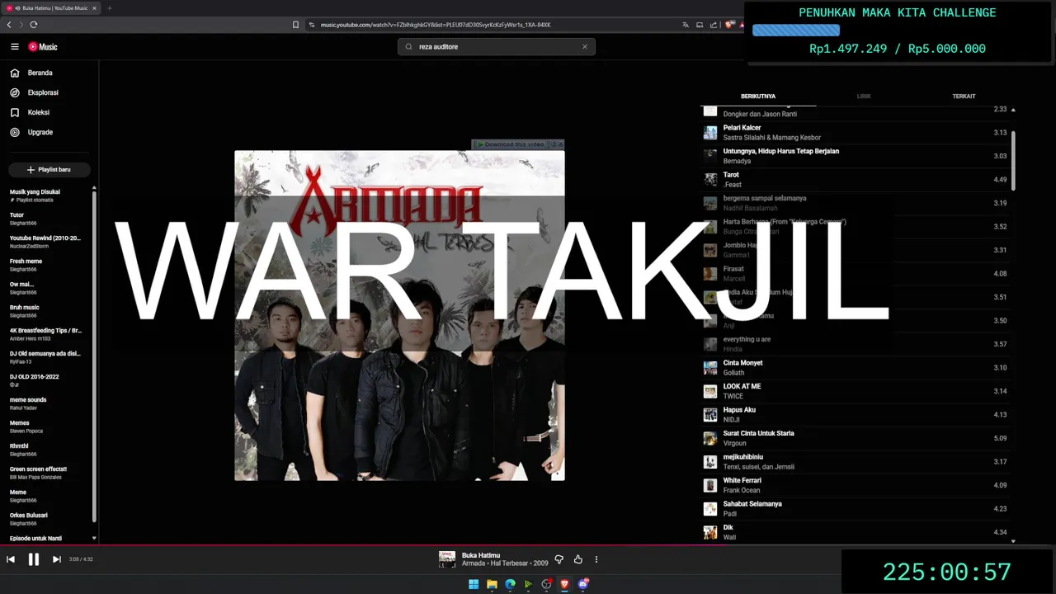Click the sidebar playlist scroll-down arrow
Viewport: 1056px width, 594px height.
coord(94,538)
